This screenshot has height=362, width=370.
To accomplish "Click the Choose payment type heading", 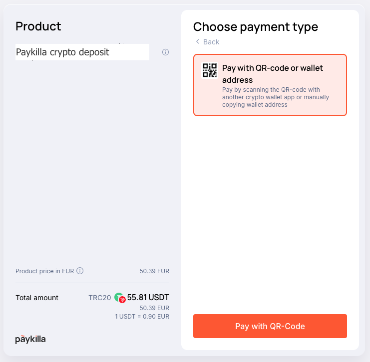I will 256,27.
